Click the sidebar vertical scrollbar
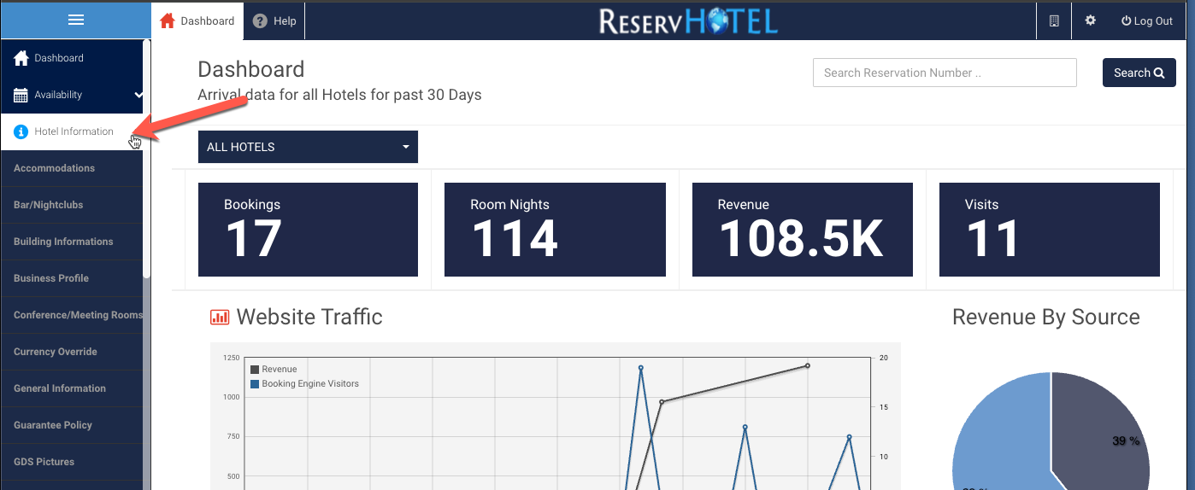 (x=147, y=159)
